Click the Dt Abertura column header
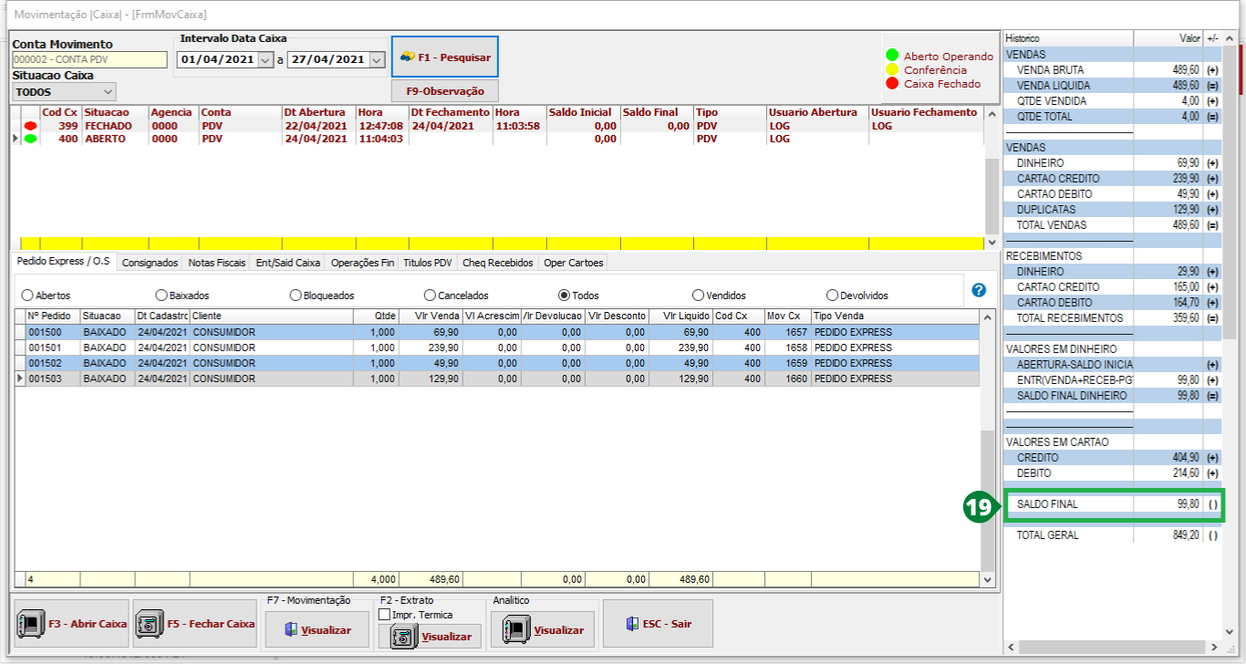This screenshot has width=1246, height=664. pyautogui.click(x=318, y=112)
